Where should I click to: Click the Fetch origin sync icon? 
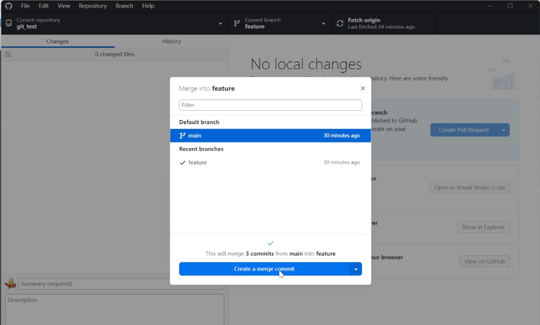click(x=340, y=24)
